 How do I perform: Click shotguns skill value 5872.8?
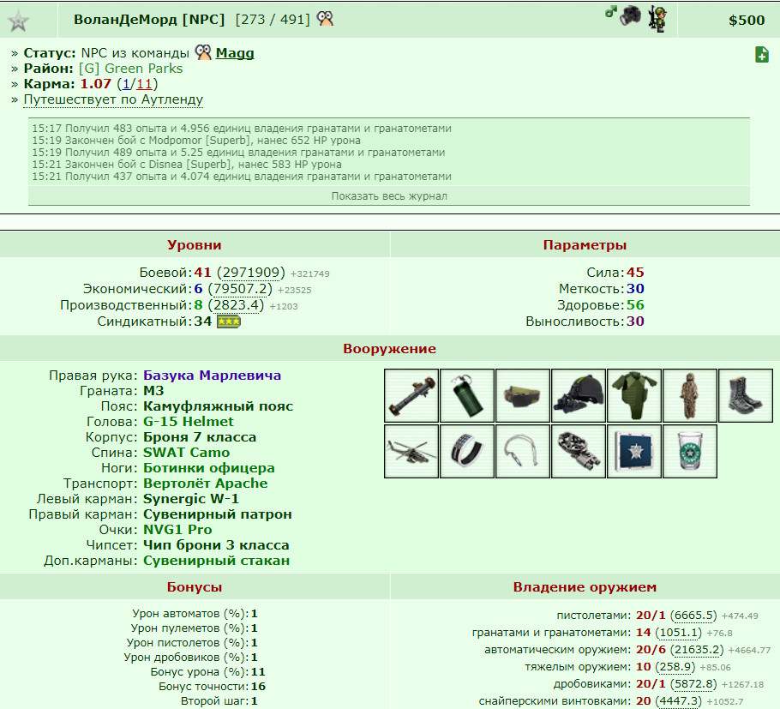point(693,683)
